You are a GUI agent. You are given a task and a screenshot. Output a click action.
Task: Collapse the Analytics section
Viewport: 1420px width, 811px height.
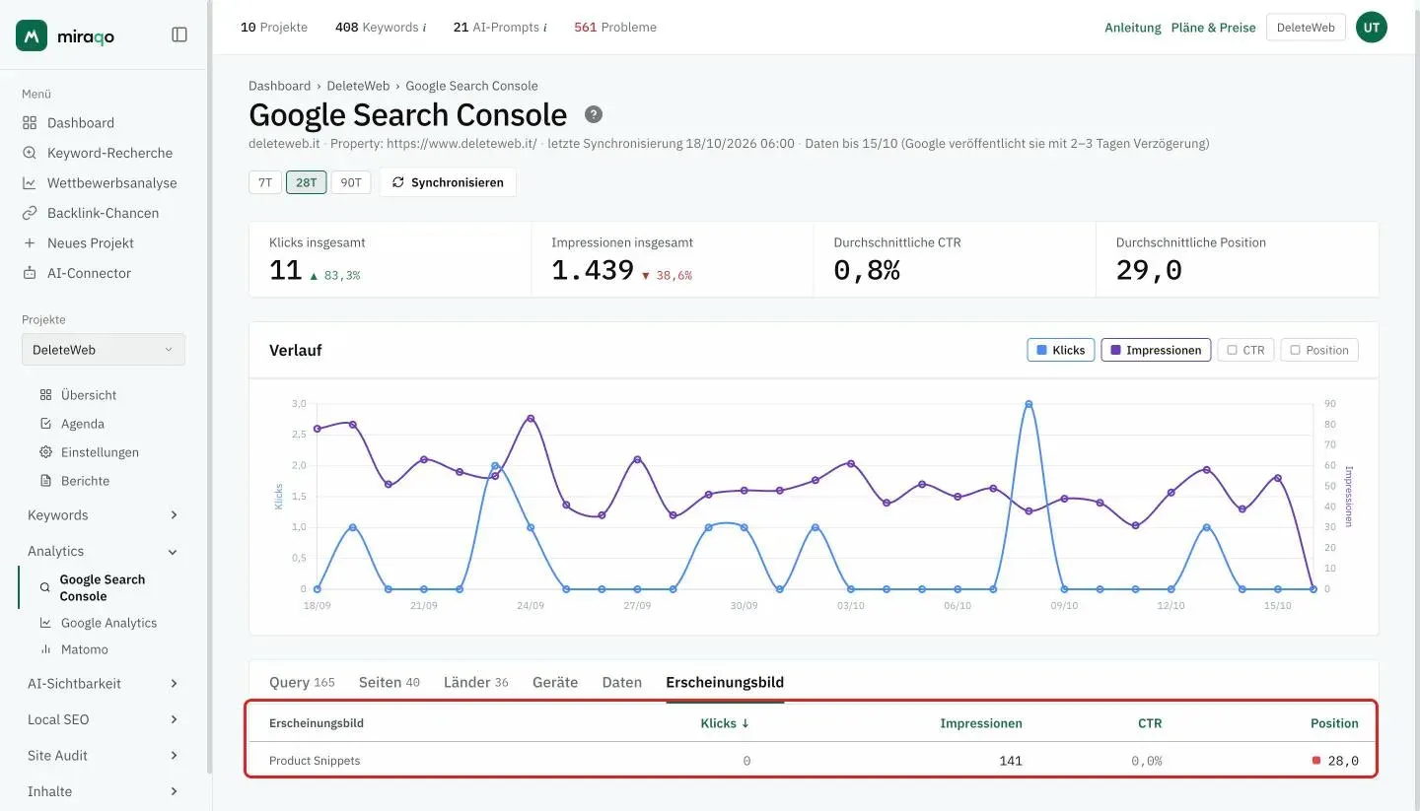tap(104, 552)
